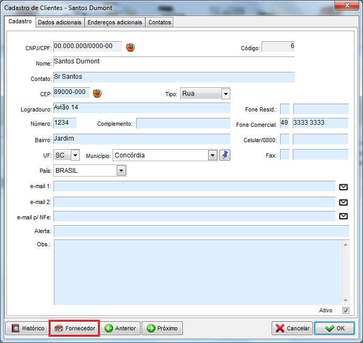Click the envelope icon for e-mail p/ NFe
Screen dimensions: 363x343
click(x=343, y=216)
